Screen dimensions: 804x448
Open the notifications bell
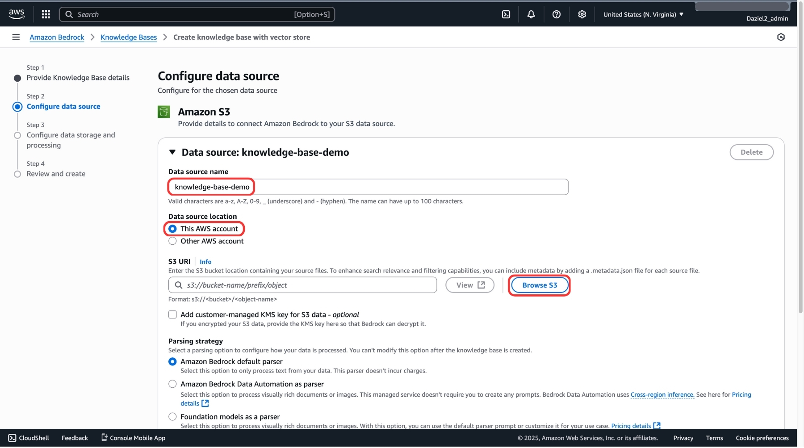[x=531, y=14]
